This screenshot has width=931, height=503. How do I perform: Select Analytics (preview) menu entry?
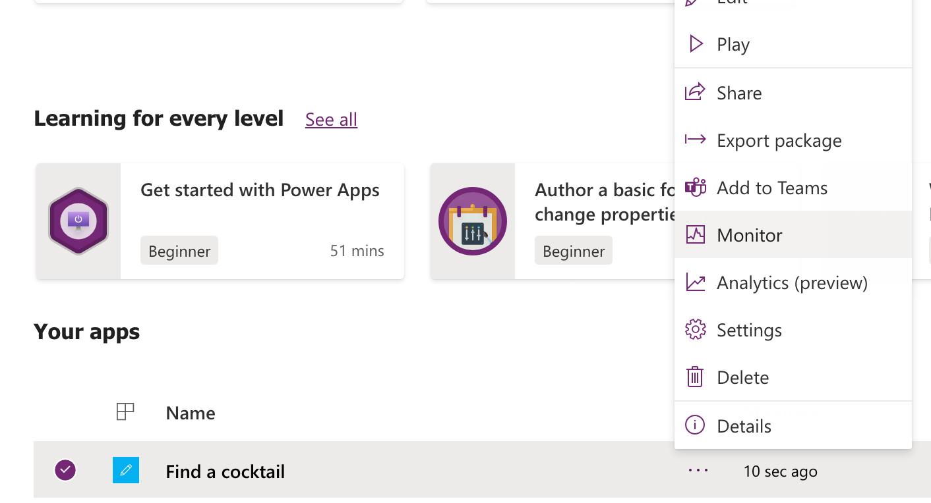[792, 283]
